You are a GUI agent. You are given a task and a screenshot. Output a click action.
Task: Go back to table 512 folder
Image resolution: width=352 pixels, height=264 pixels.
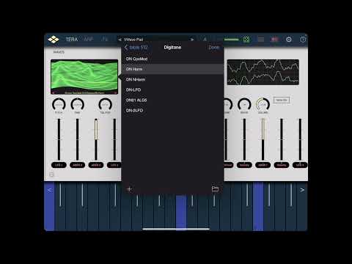click(x=136, y=48)
